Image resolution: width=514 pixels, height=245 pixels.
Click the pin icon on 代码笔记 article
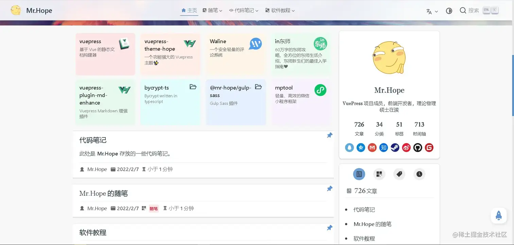tap(329, 135)
